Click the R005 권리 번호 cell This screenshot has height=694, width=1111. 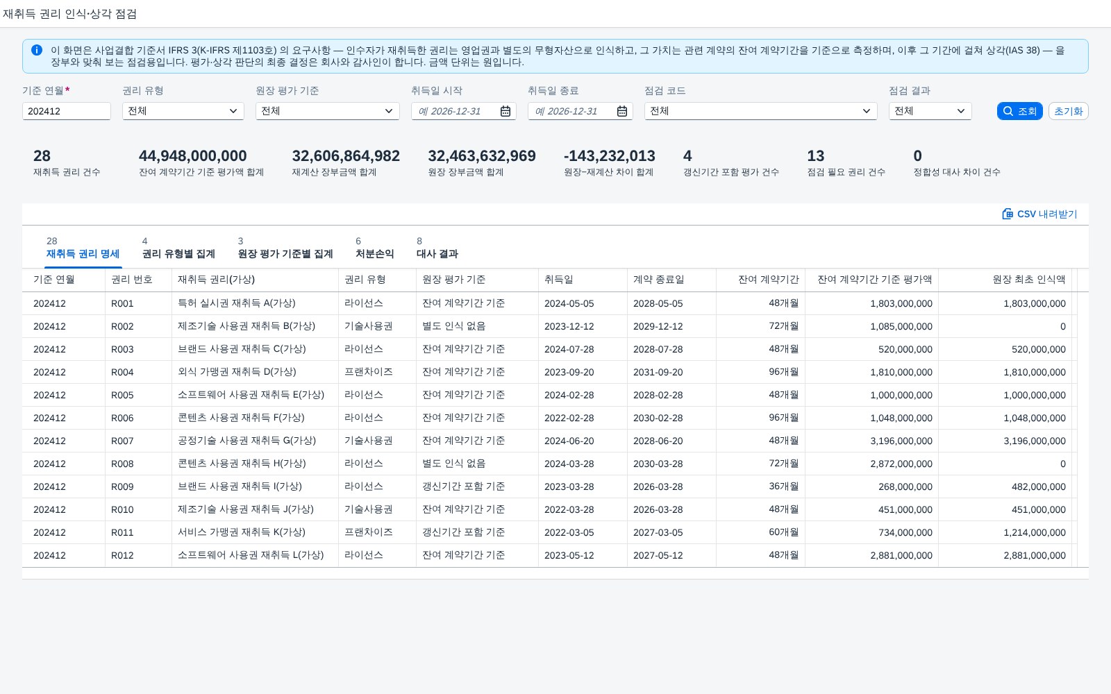pyautogui.click(x=138, y=395)
